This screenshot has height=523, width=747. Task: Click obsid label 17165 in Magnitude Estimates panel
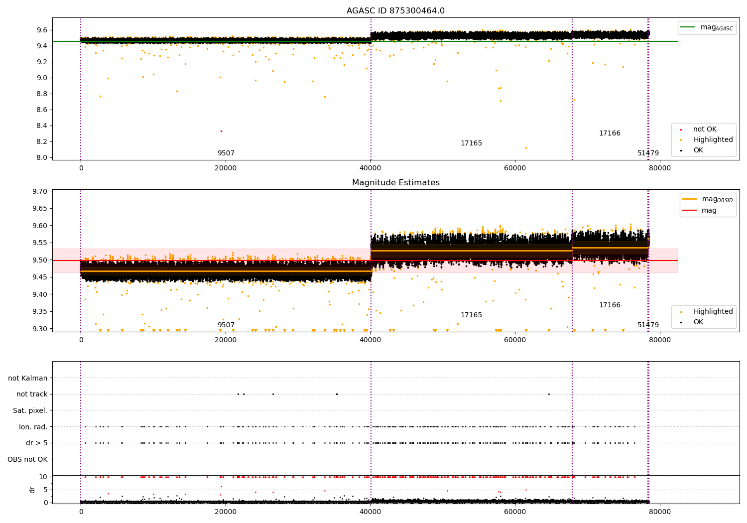click(471, 315)
